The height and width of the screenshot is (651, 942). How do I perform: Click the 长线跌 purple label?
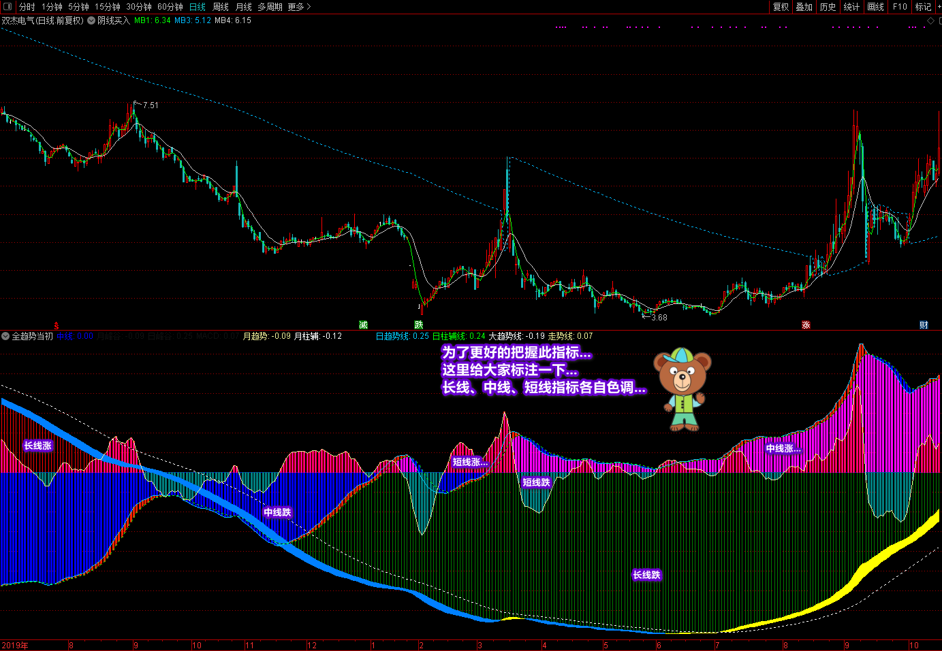[646, 575]
